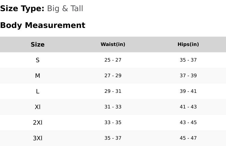Click waist value 27 - 29
Viewport: 226px width, 146px height.
point(113,76)
